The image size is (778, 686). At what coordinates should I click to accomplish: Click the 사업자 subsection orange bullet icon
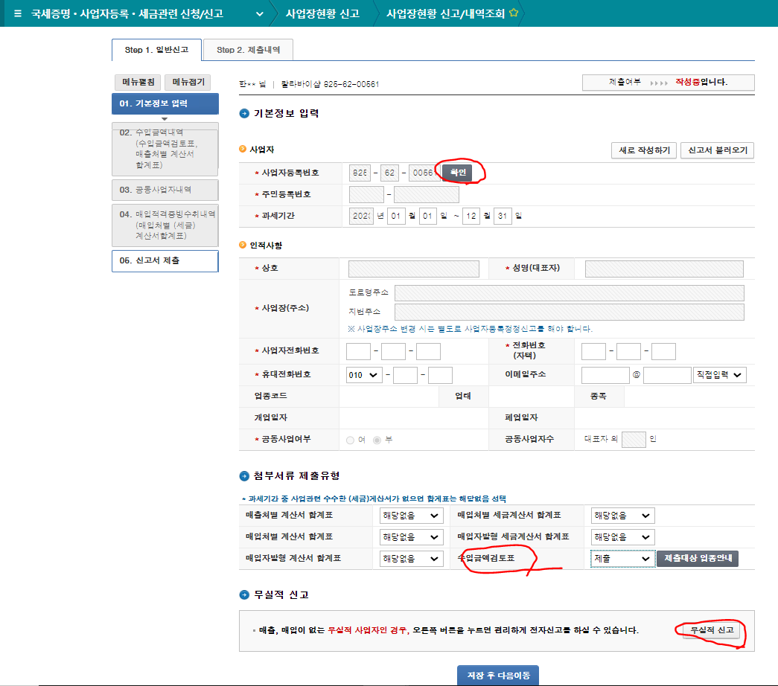(x=243, y=149)
